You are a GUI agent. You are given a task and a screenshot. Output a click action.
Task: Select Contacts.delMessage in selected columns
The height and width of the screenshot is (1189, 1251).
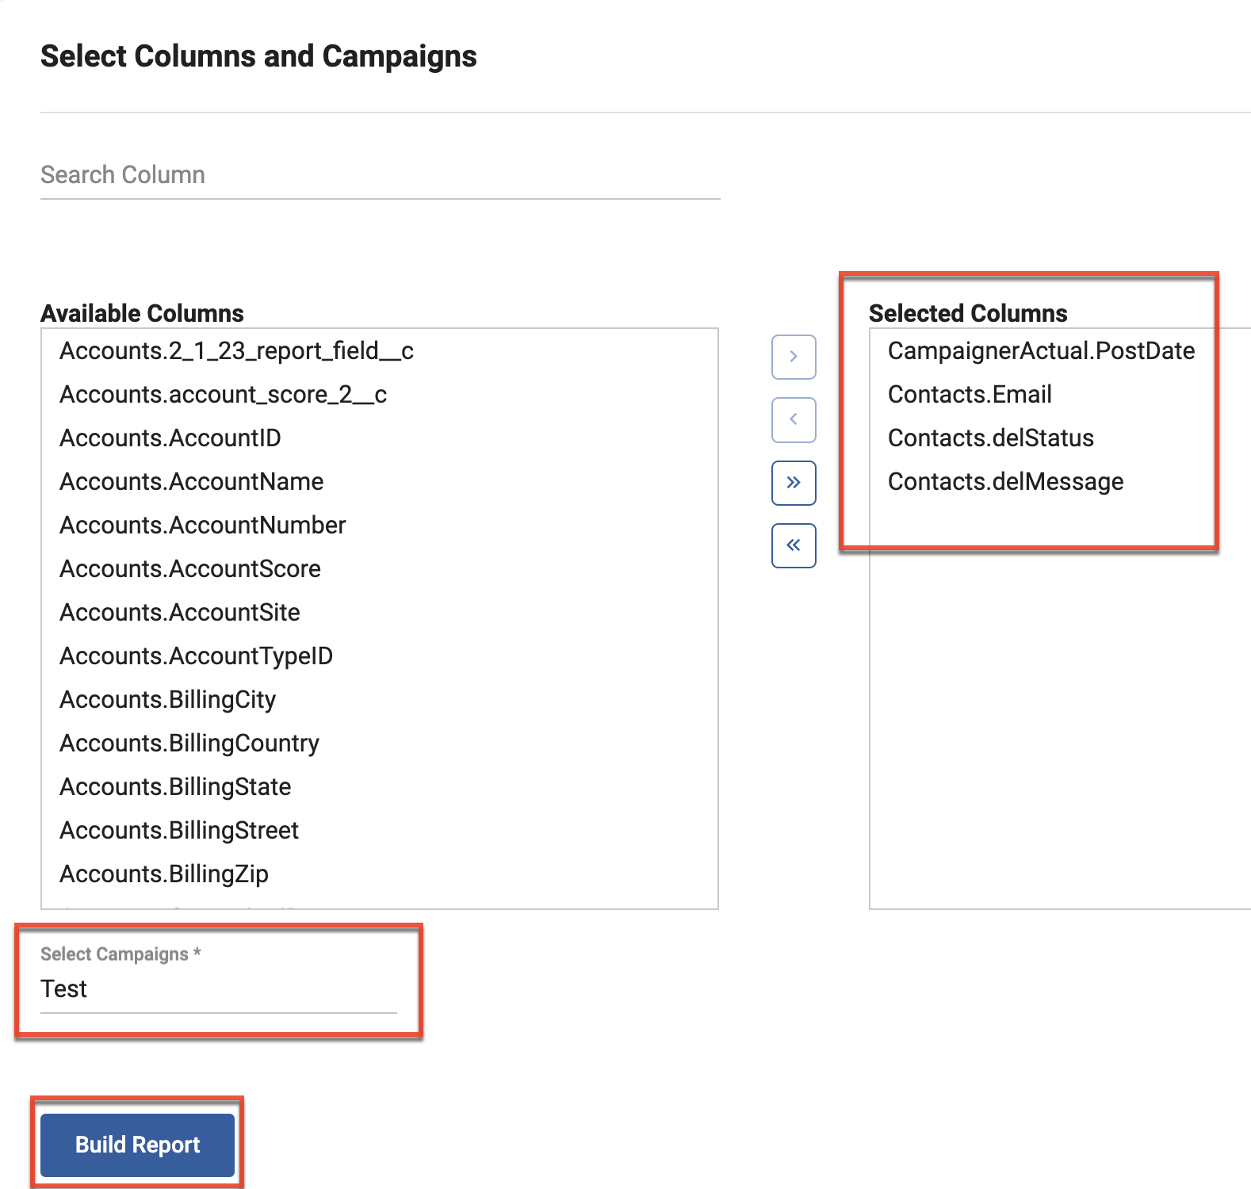coord(1005,482)
